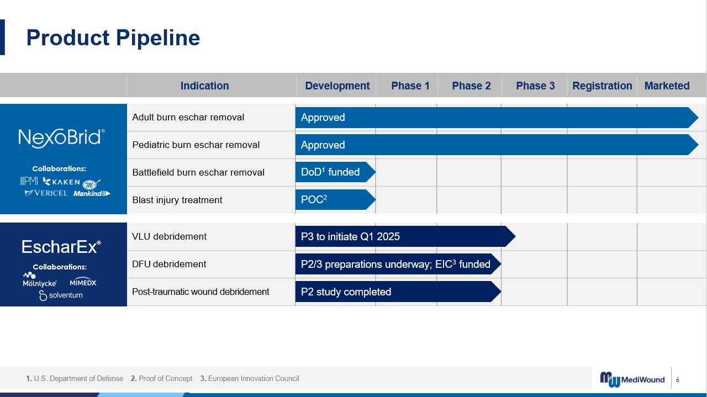Click footnote 'European Innovation Council'

(x=254, y=379)
